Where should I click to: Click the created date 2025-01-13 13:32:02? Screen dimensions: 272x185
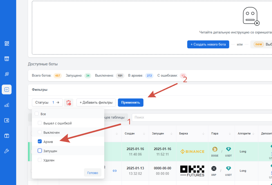click(x=135, y=171)
